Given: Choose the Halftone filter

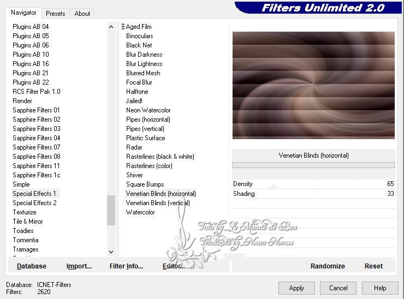Looking at the screenshot, I should [x=137, y=92].
